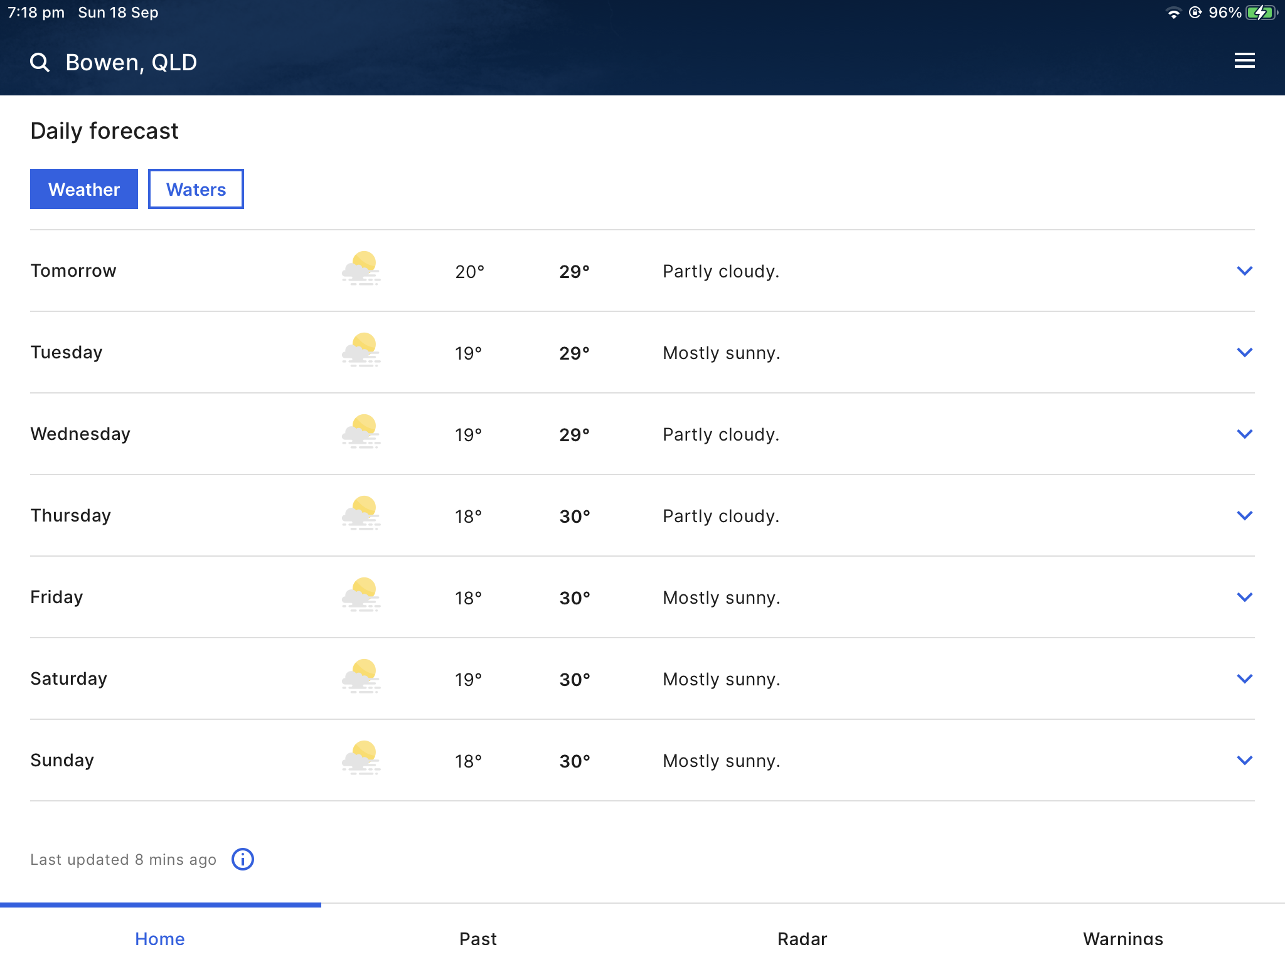Expand Tomorrow's forecast details
1285x964 pixels.
1244,270
